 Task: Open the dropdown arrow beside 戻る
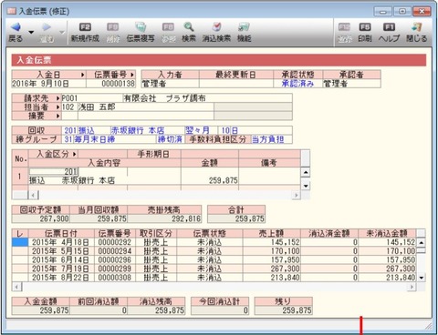[31, 32]
